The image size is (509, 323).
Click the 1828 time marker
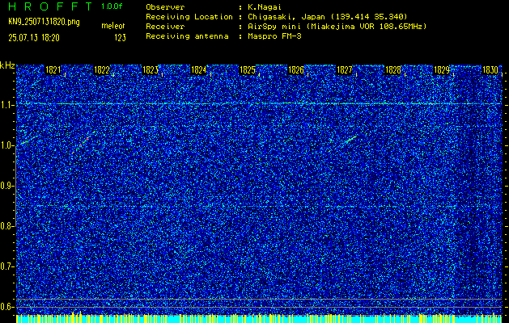393,70
